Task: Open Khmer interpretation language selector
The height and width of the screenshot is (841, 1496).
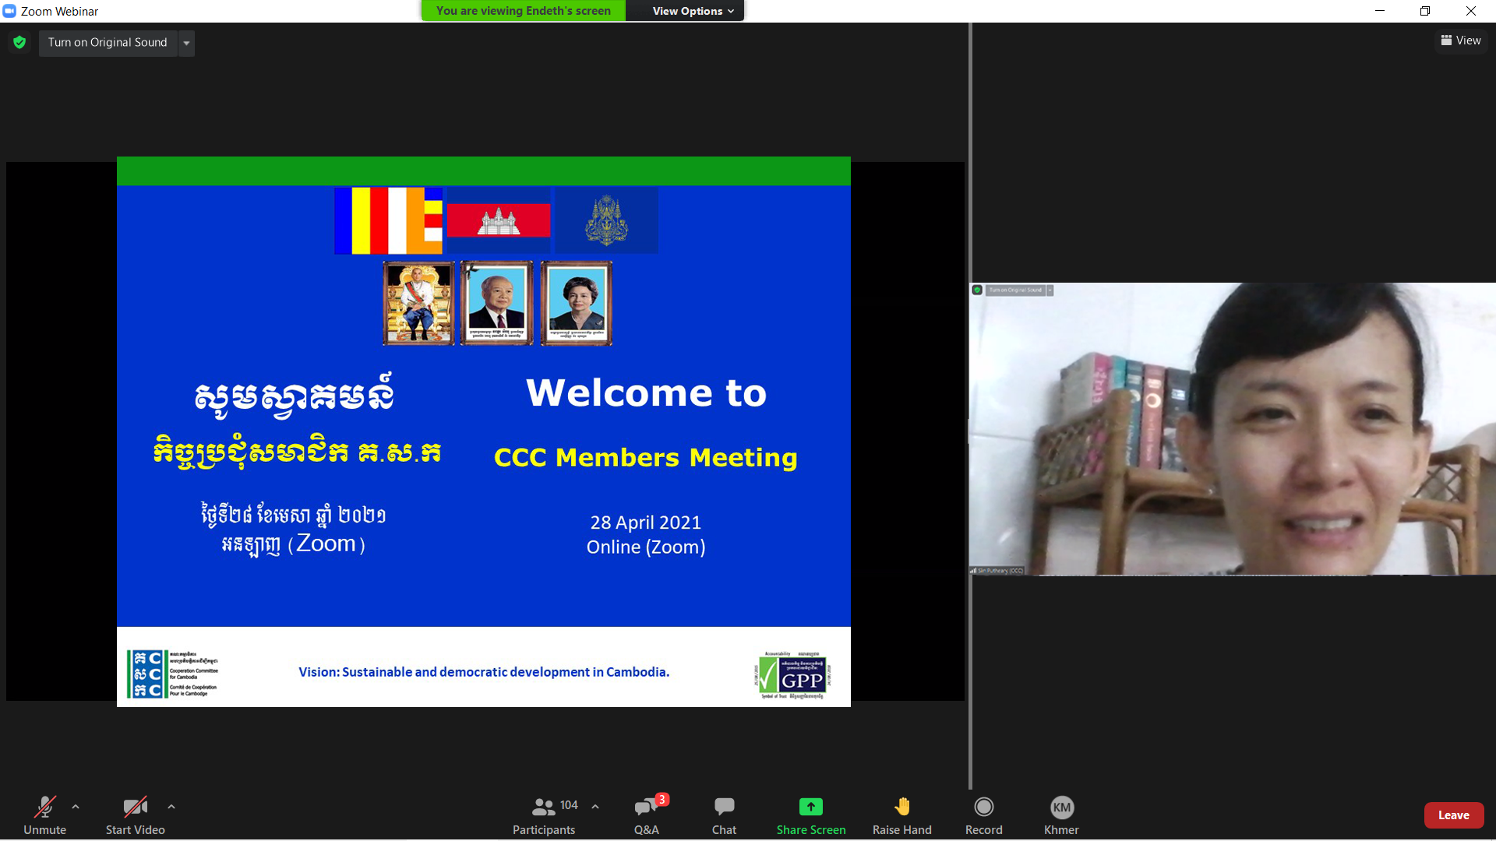Action: 1062,815
